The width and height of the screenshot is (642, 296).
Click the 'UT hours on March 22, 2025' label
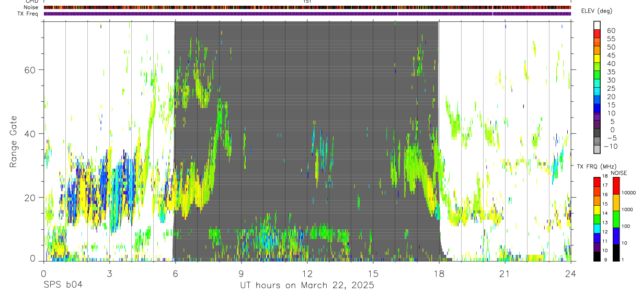pyautogui.click(x=307, y=286)
